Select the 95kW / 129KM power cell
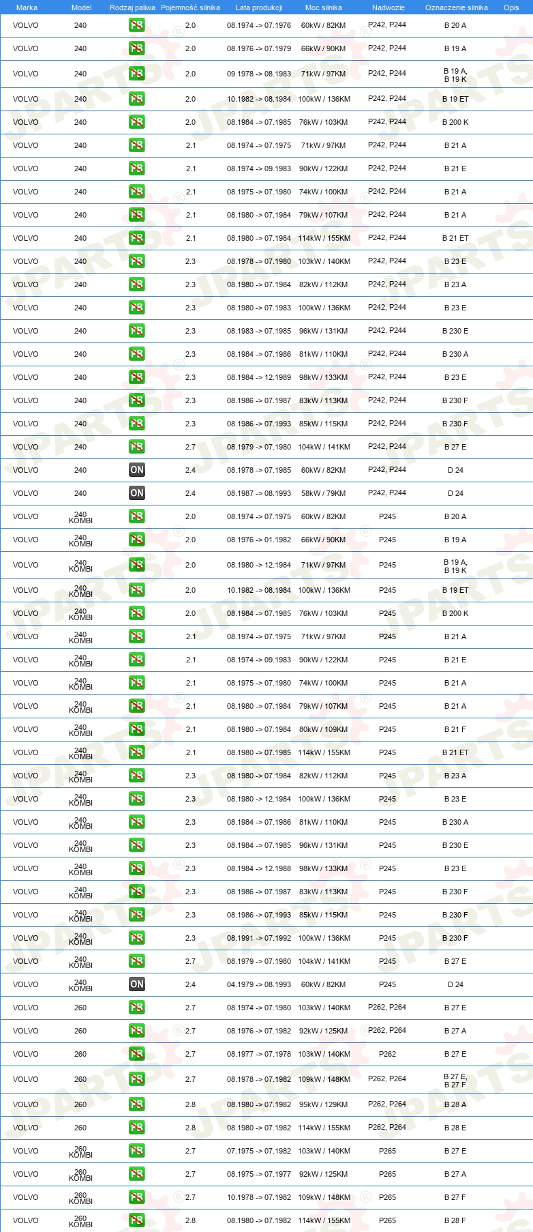The image size is (533, 1232). point(323,1104)
